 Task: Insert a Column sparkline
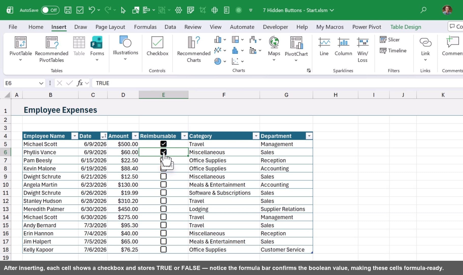pyautogui.click(x=343, y=46)
